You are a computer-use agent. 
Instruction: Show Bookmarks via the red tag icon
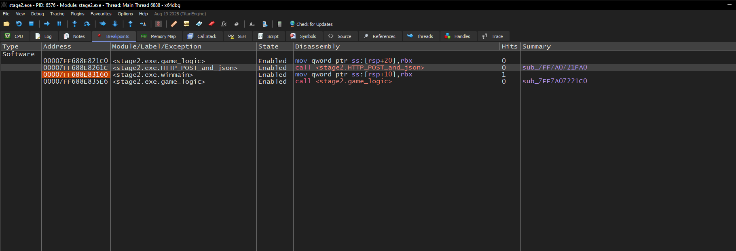tap(211, 24)
